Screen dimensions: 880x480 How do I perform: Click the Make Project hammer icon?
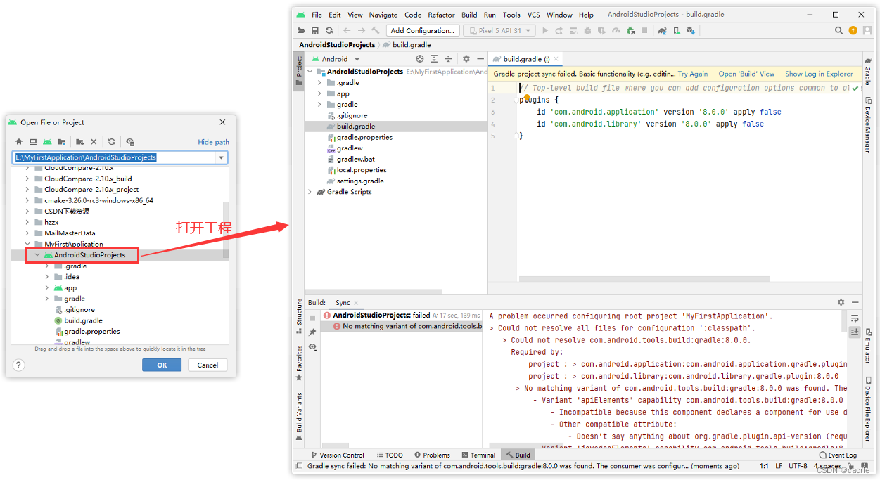coord(376,30)
